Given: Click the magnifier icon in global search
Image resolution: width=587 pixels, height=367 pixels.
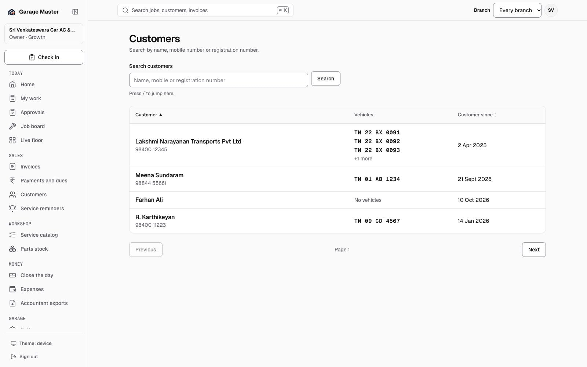Looking at the screenshot, I should coord(125,10).
